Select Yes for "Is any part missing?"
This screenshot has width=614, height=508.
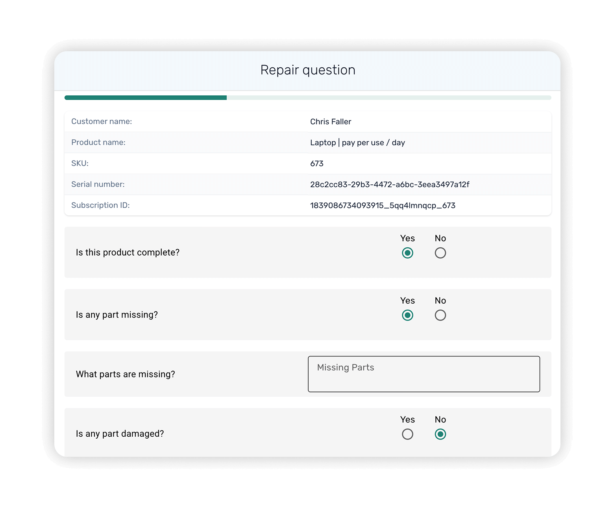[x=408, y=315]
